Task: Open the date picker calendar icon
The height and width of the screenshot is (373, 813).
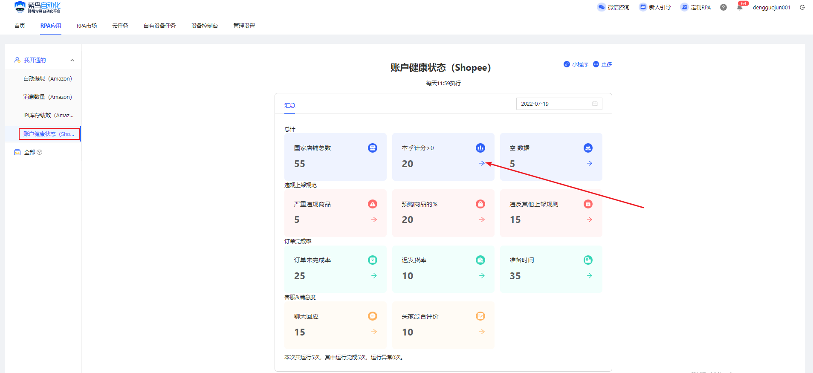Action: click(x=595, y=104)
